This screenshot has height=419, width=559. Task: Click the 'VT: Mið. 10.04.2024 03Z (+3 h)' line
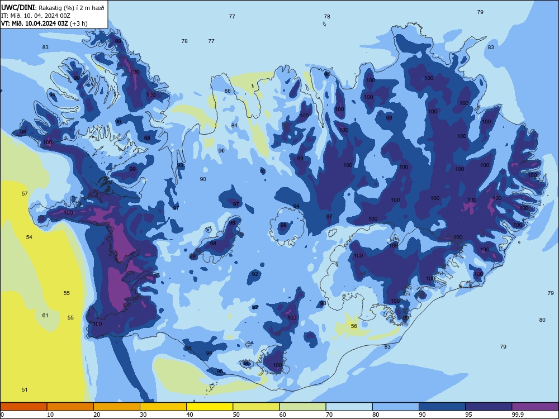44,23
